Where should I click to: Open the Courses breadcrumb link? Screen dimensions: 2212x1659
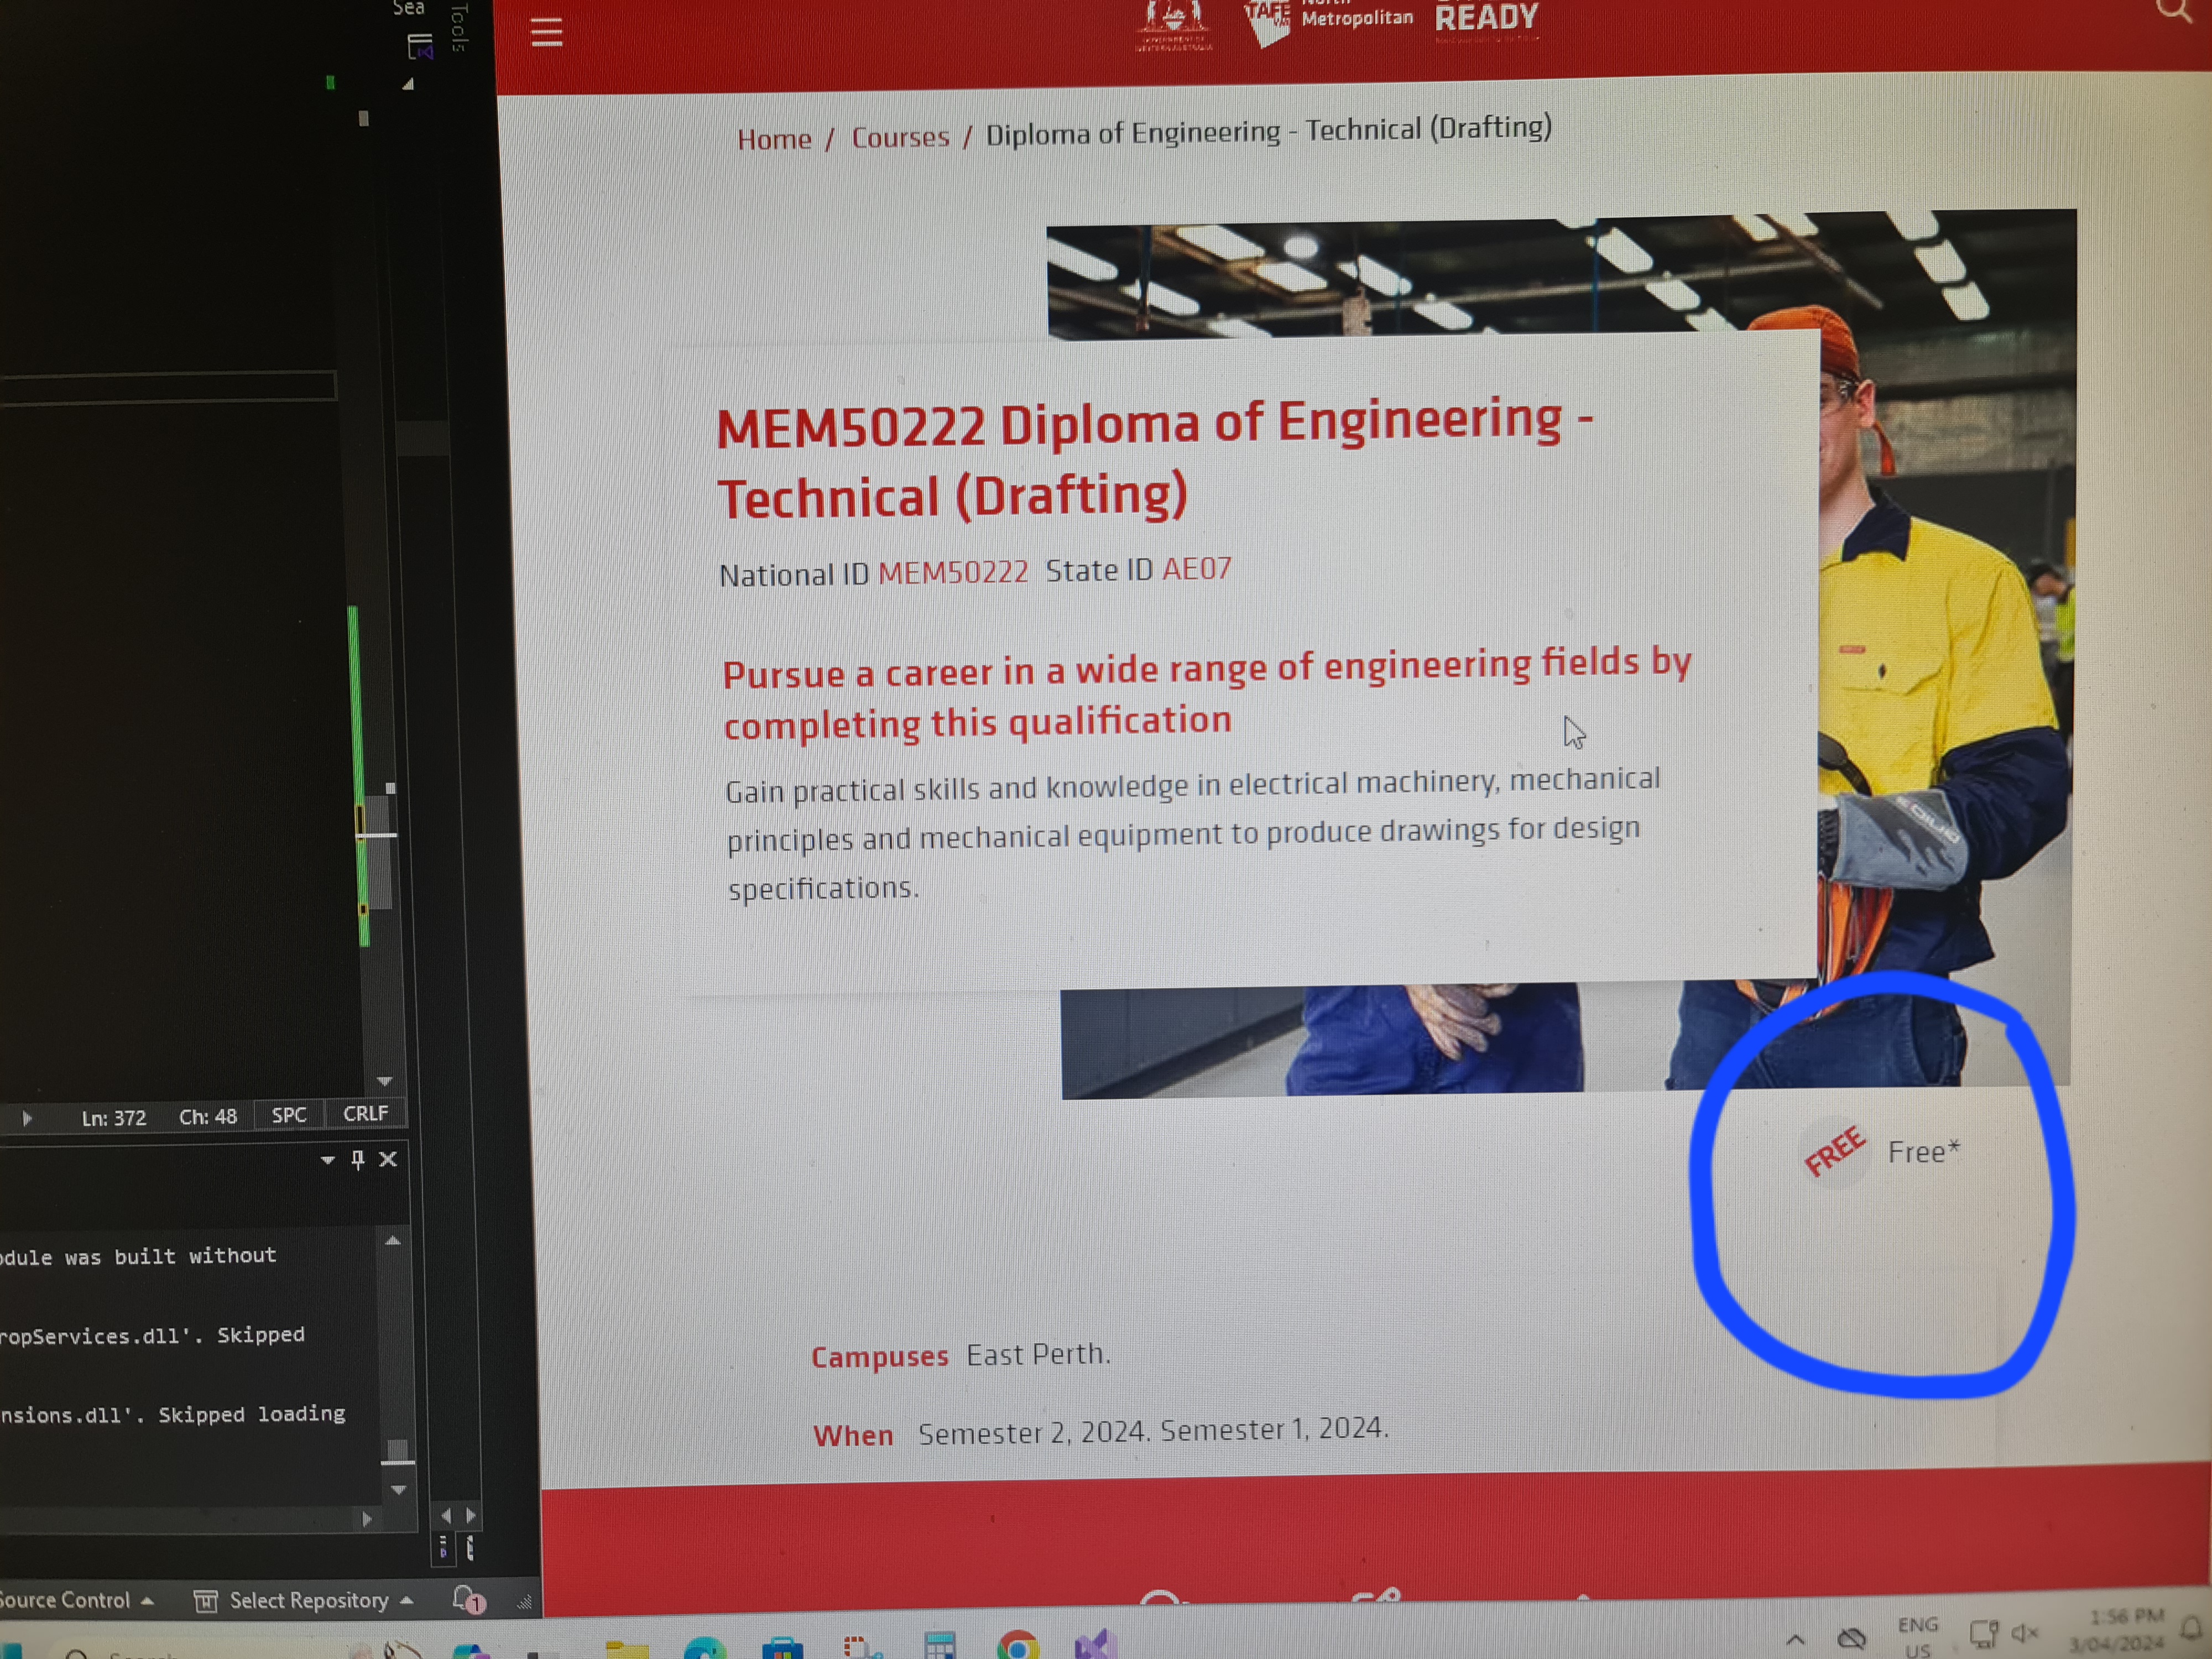(900, 137)
